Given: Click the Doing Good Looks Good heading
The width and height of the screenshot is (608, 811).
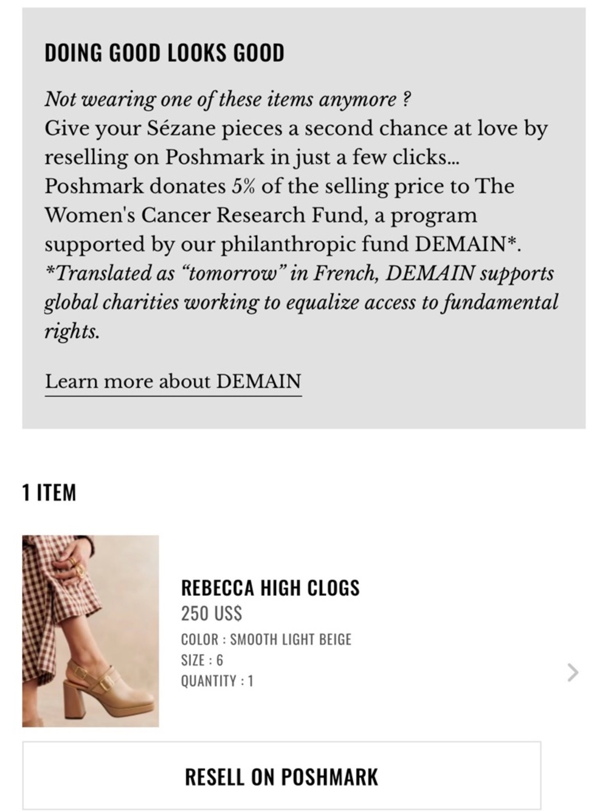Looking at the screenshot, I should 164,53.
